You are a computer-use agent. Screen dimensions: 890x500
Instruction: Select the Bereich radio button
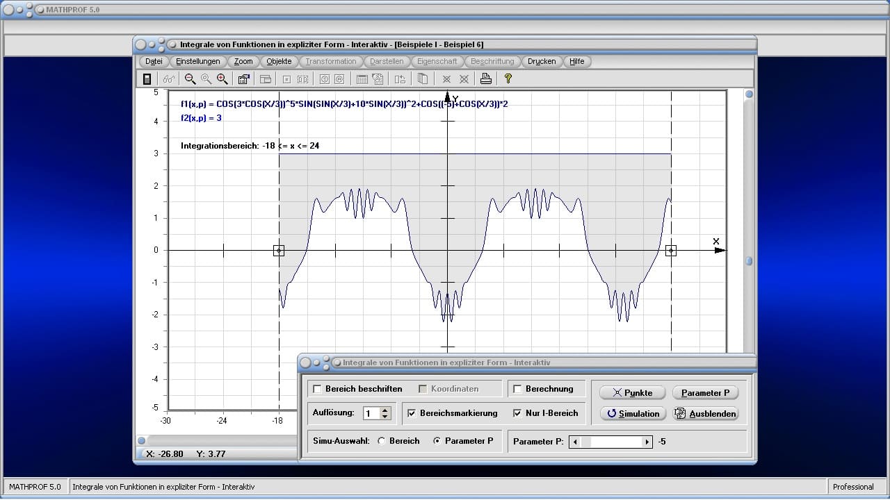point(382,441)
